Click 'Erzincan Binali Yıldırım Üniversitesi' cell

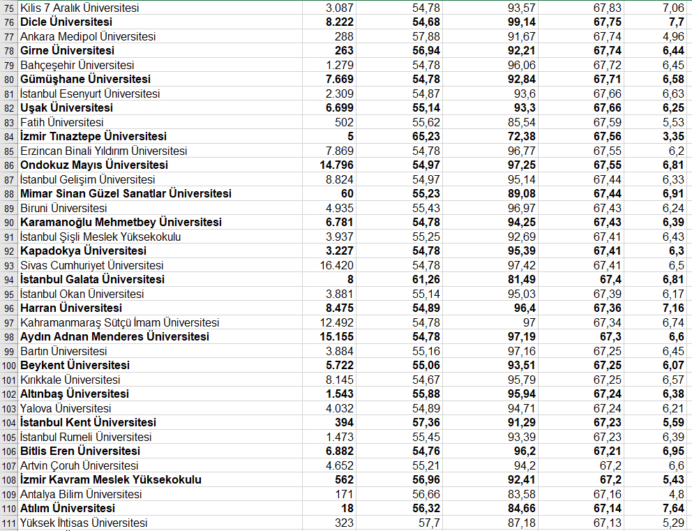[160, 151]
